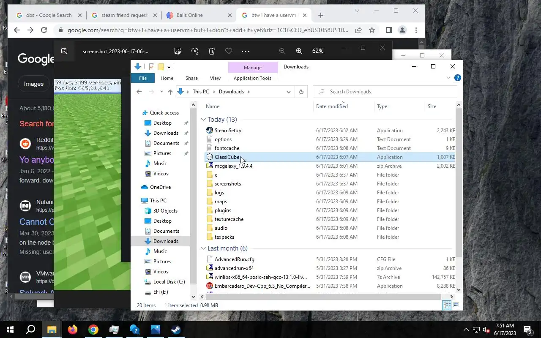Screen dimensions: 541x338
Task: Click the Search Downloads field
Action: pyautogui.click(x=385, y=92)
